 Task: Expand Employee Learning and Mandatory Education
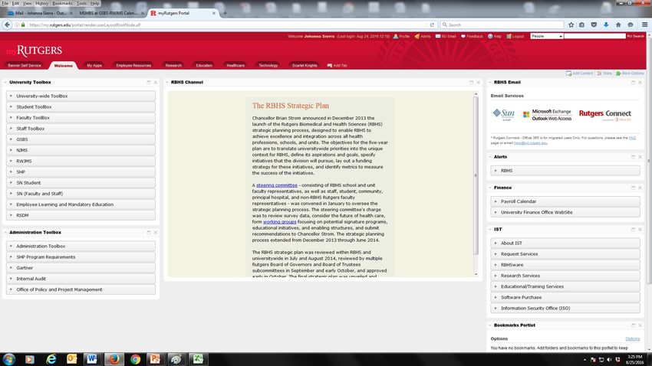click(x=81, y=204)
